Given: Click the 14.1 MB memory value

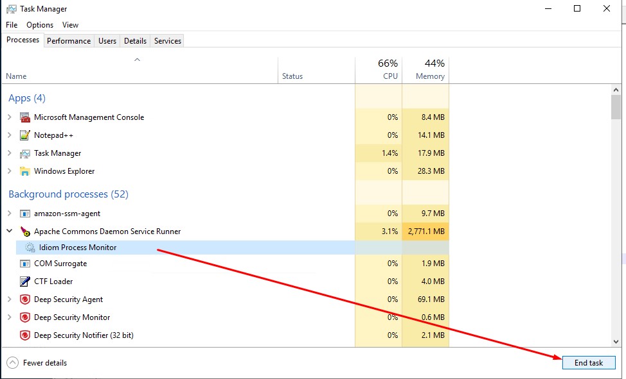Looking at the screenshot, I should click(431, 135).
